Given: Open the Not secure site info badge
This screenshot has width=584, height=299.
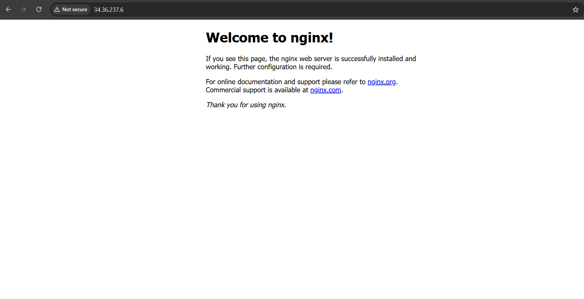Looking at the screenshot, I should (71, 10).
